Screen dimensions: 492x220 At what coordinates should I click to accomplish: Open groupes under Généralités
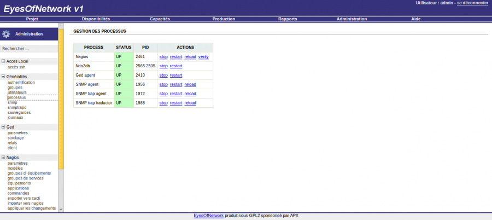click(15, 88)
